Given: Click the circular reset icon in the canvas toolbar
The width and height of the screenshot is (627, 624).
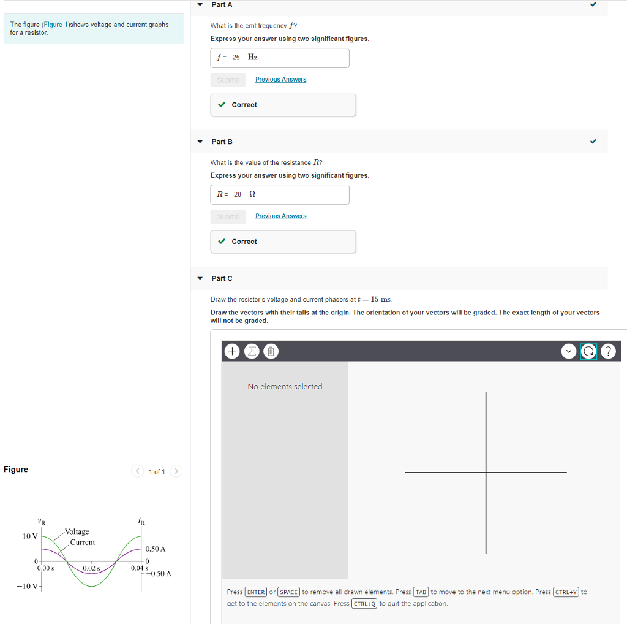Looking at the screenshot, I should point(588,352).
